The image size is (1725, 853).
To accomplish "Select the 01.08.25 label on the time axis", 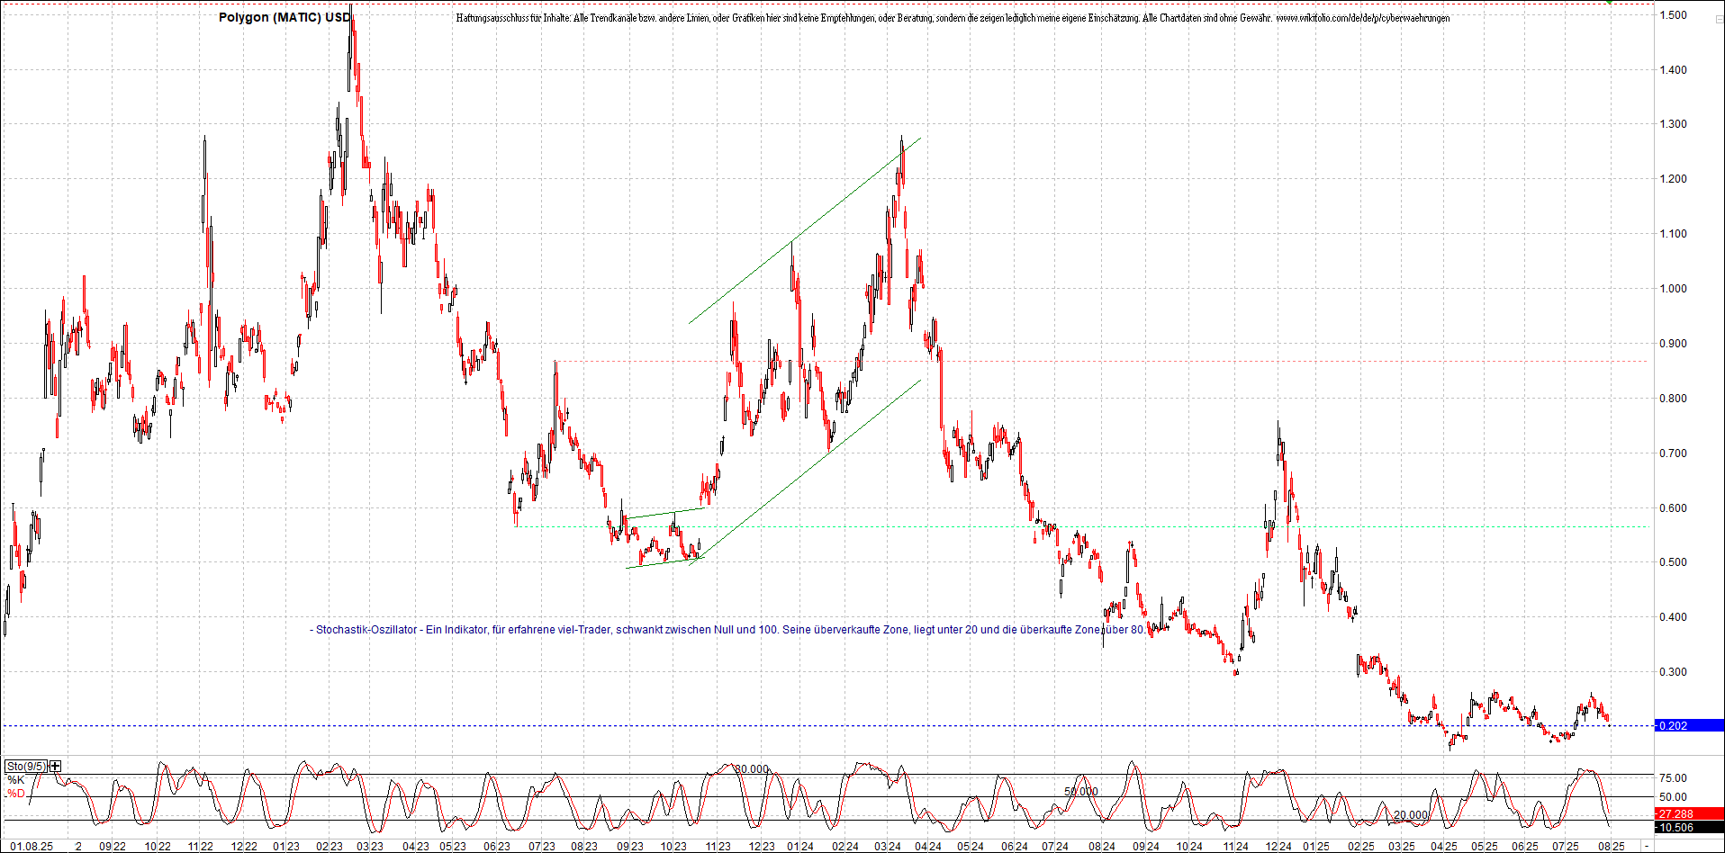I will tap(32, 847).
